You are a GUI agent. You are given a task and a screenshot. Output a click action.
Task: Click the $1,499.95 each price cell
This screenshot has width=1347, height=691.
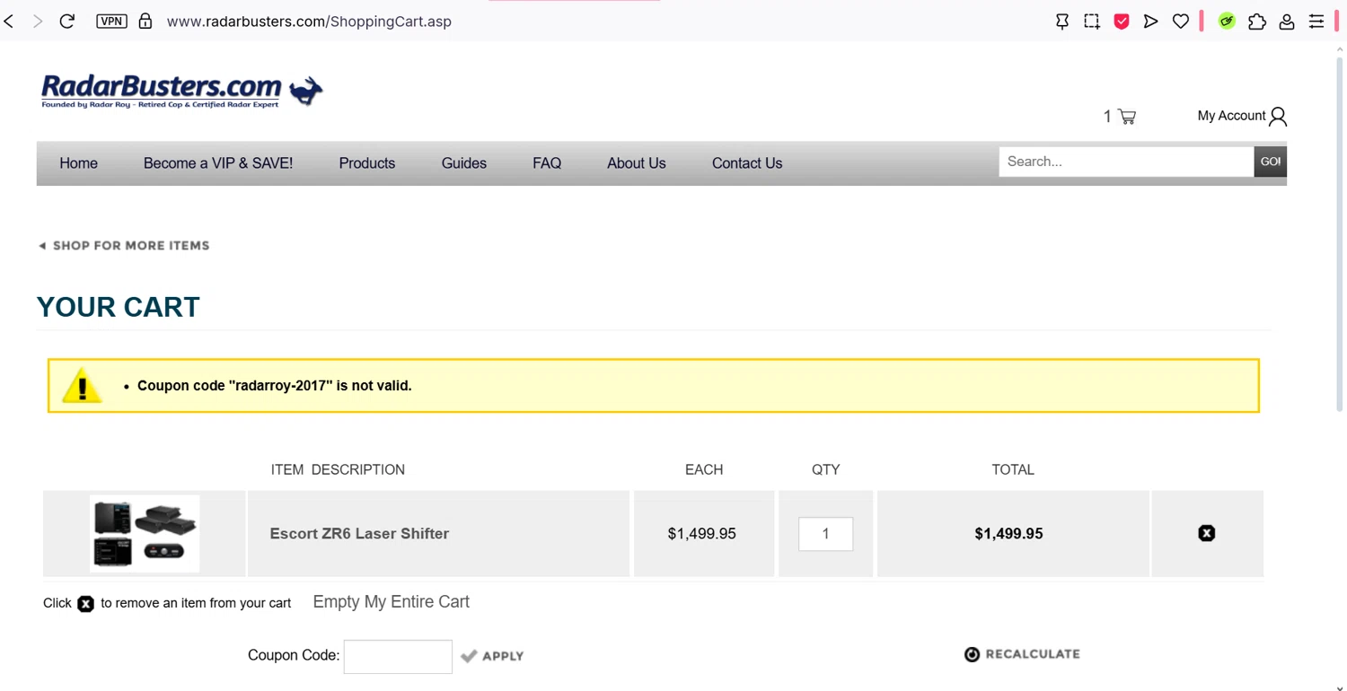coord(702,534)
